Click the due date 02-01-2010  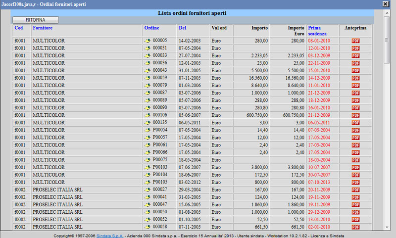(x=319, y=227)
